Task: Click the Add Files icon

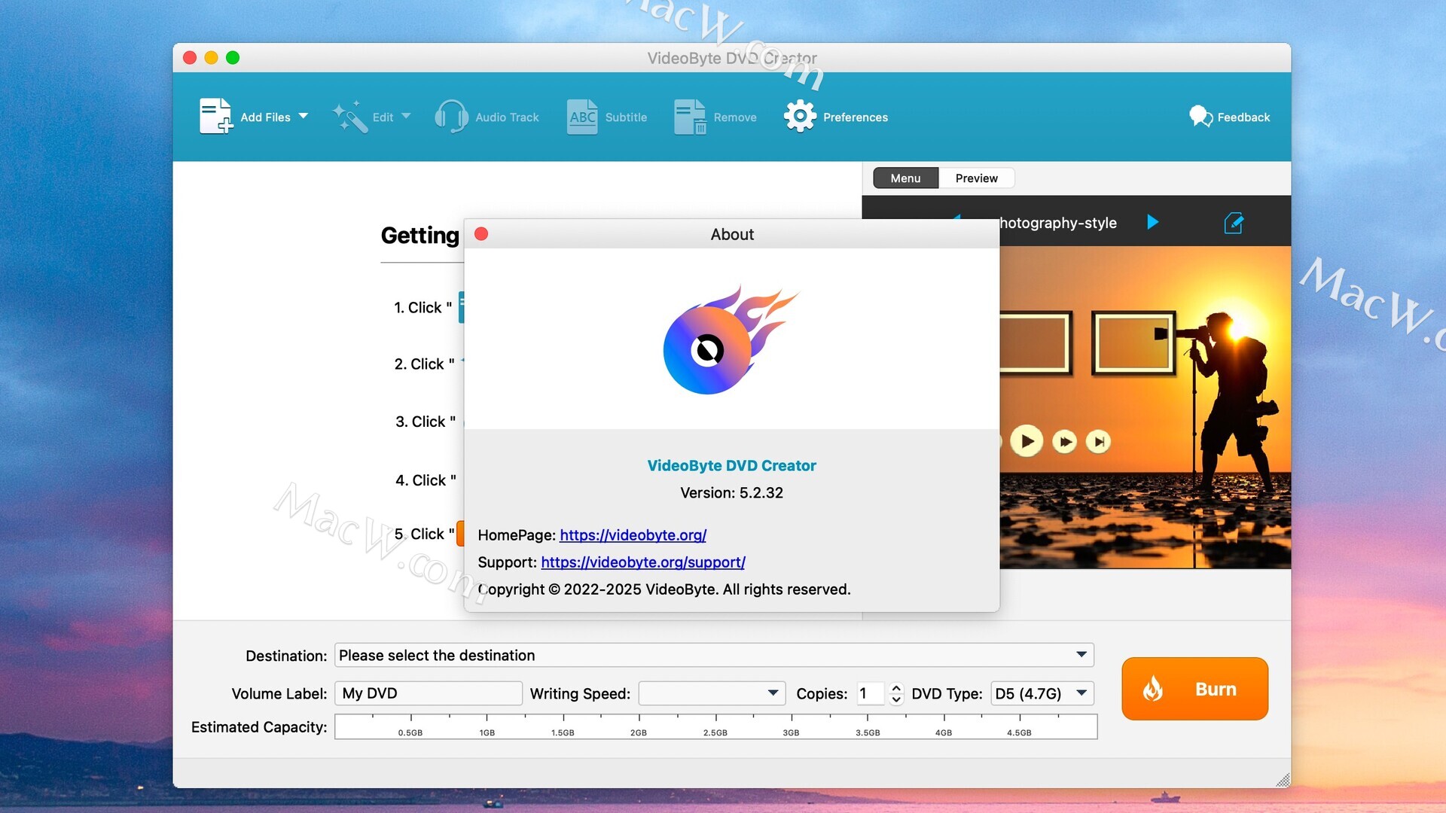Action: click(215, 117)
